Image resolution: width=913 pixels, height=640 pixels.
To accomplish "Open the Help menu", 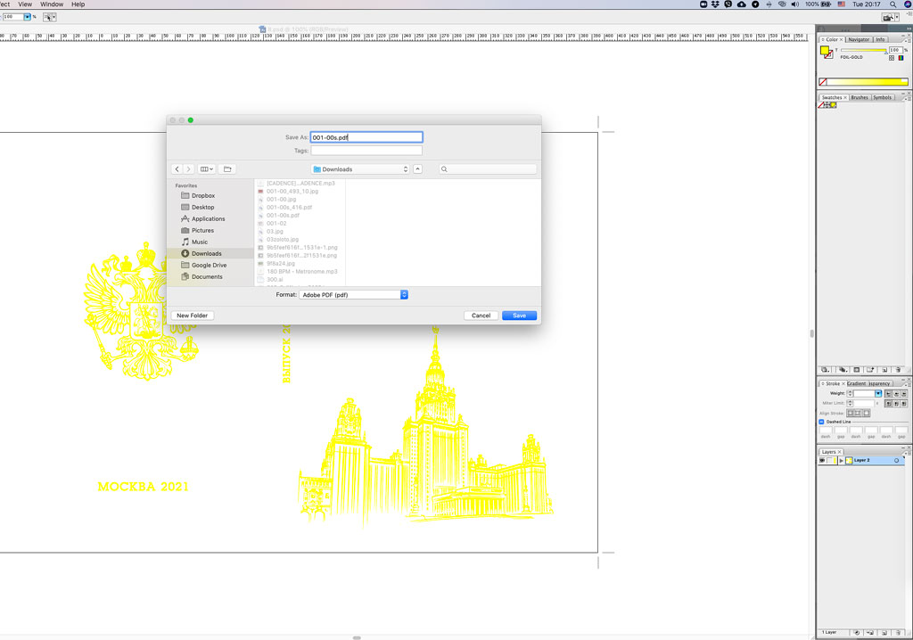I will pyautogui.click(x=78, y=4).
